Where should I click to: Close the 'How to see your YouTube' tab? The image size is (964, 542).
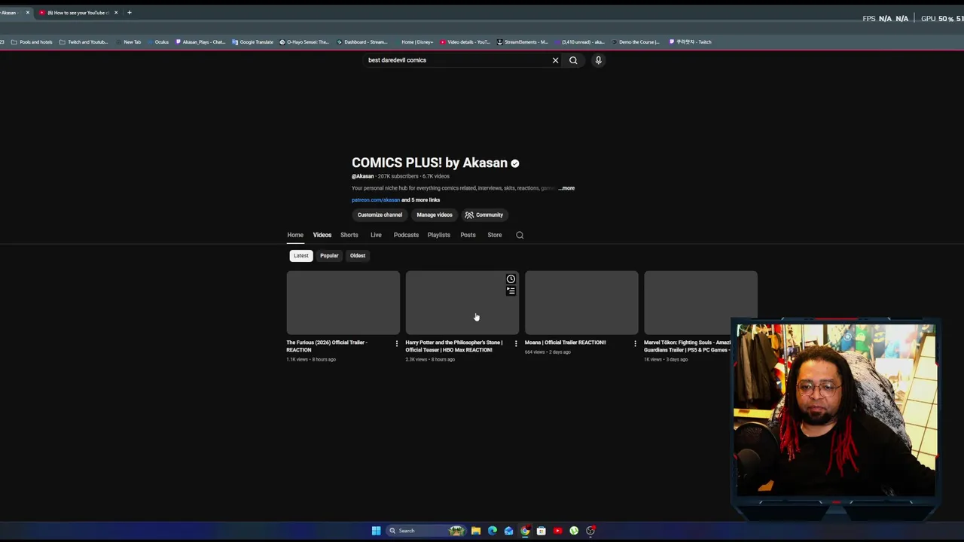tap(116, 13)
